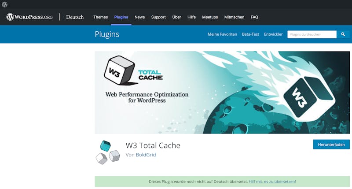Open the Entwickler link
352x189 pixels.
point(273,34)
